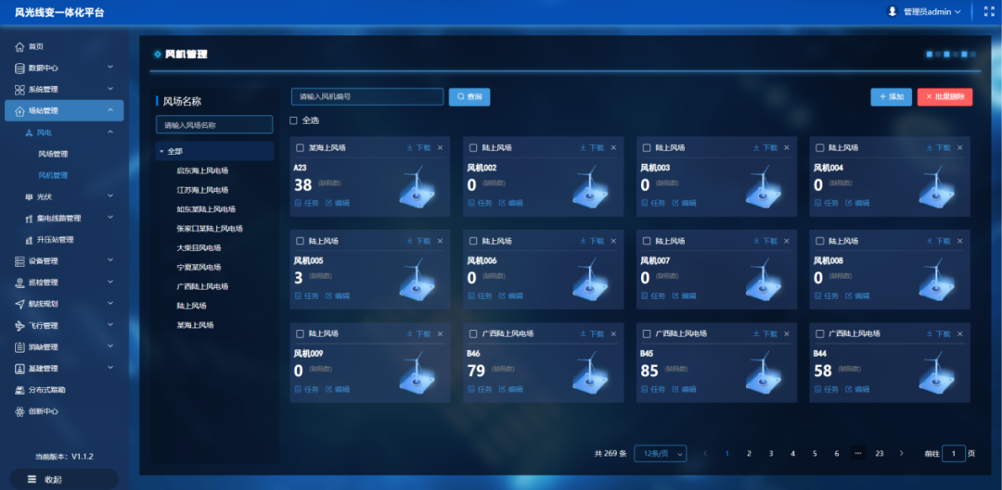
Task: Select 江苏海上风电场 in the wind farm list
Action: tap(202, 190)
